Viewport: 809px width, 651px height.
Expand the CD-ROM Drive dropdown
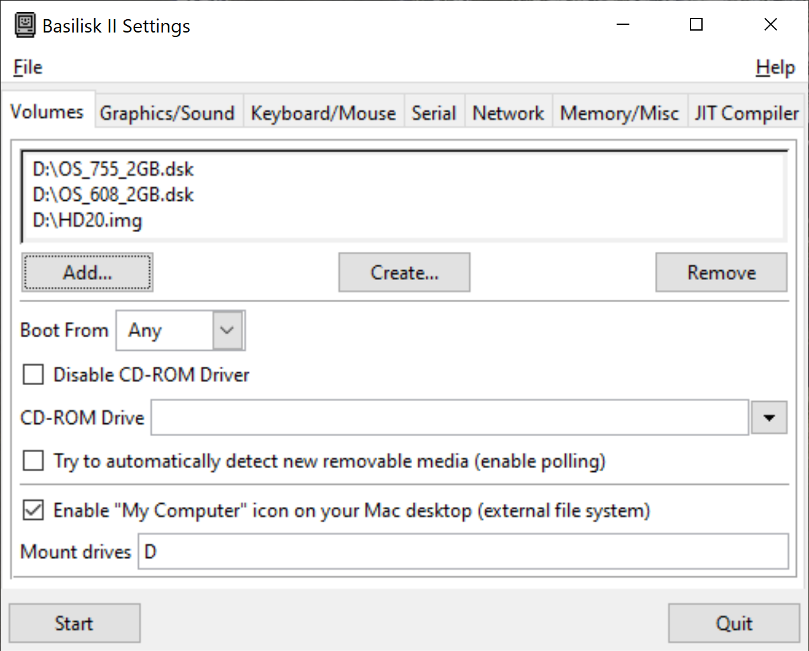tap(769, 417)
